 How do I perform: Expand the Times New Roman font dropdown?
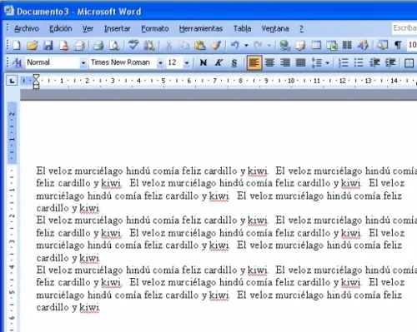click(x=160, y=63)
